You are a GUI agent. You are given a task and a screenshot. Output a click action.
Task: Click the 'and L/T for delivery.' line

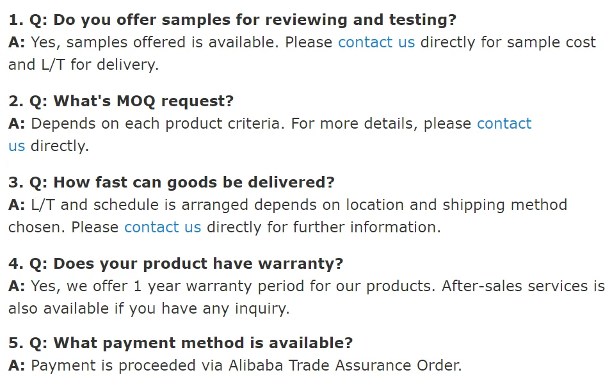point(83,65)
